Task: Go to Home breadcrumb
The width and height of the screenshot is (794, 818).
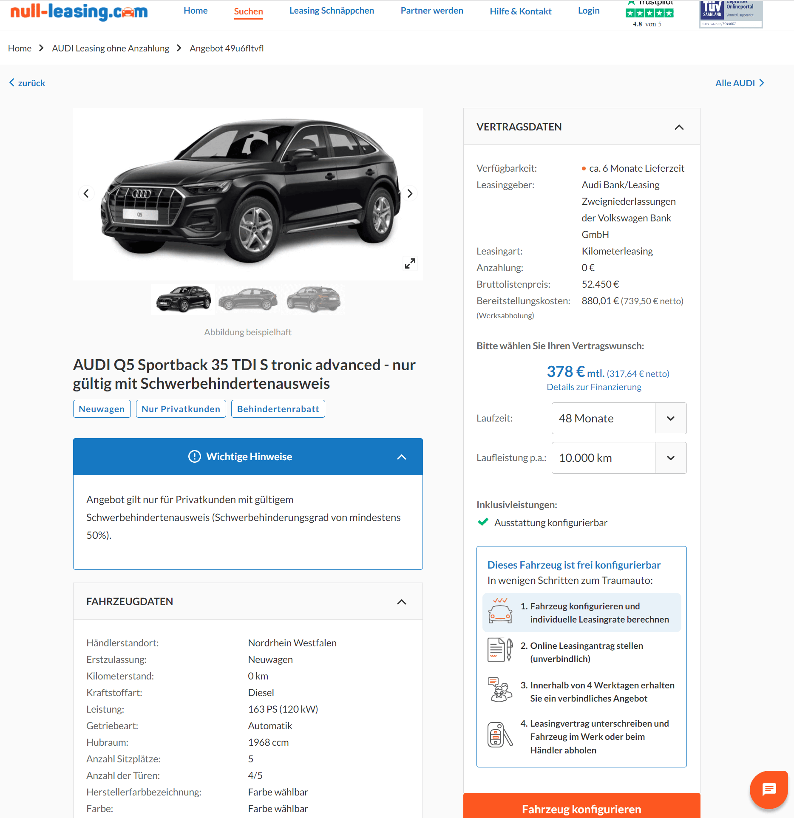Action: [20, 48]
